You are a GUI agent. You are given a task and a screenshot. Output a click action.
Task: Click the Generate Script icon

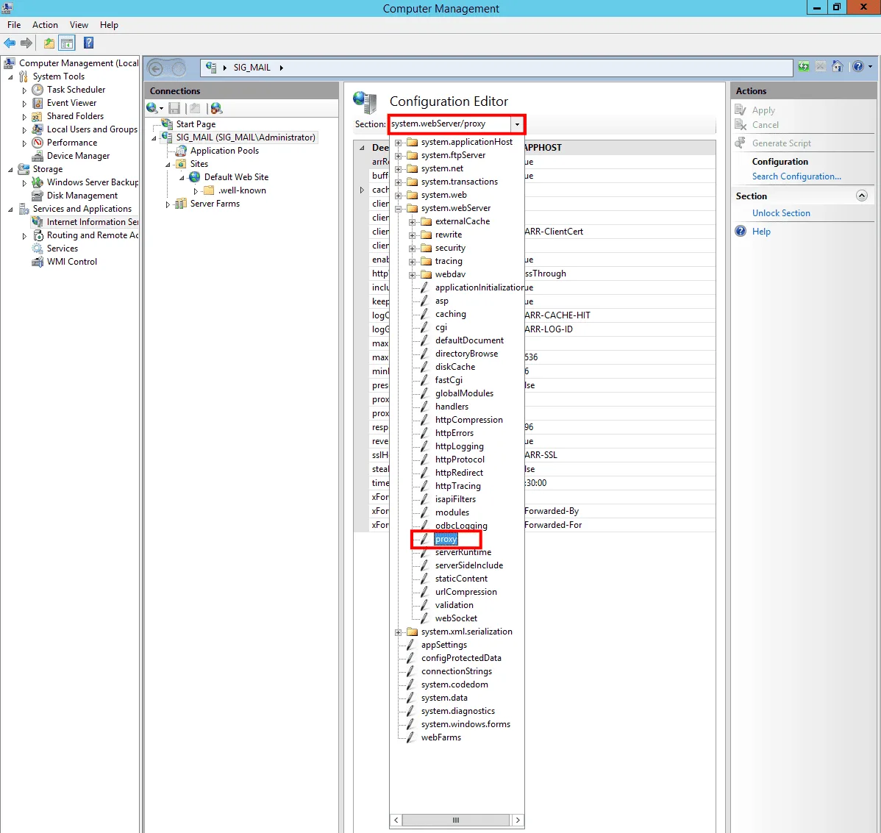[741, 143]
